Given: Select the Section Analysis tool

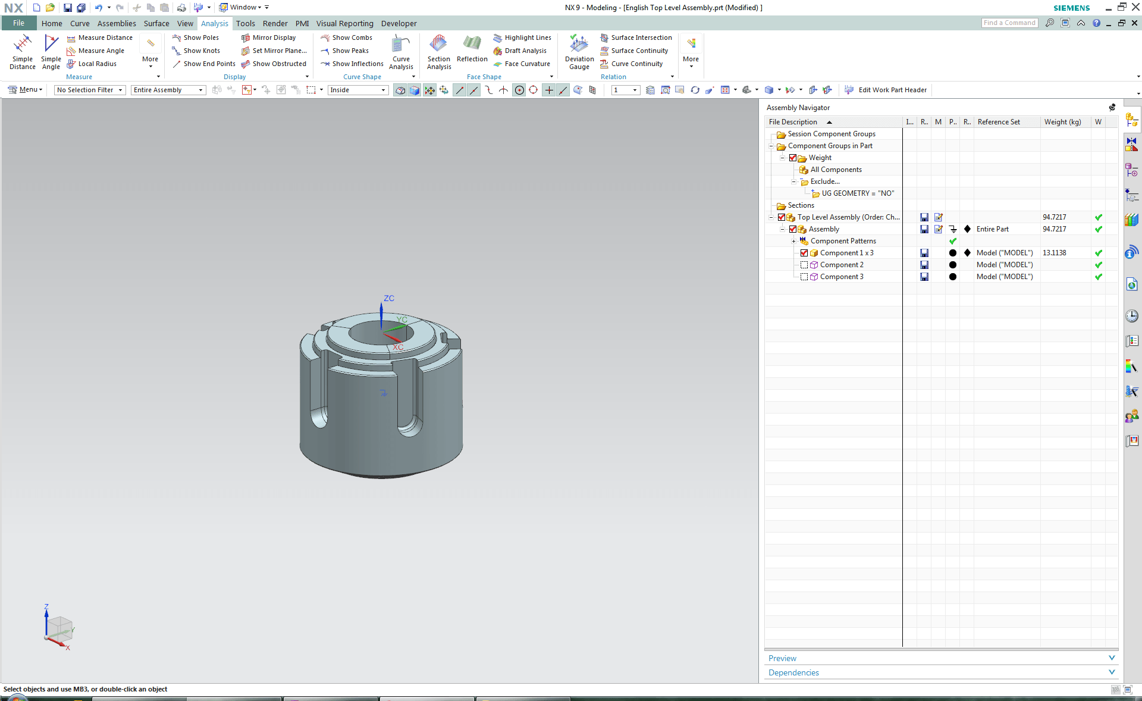Looking at the screenshot, I should (438, 52).
